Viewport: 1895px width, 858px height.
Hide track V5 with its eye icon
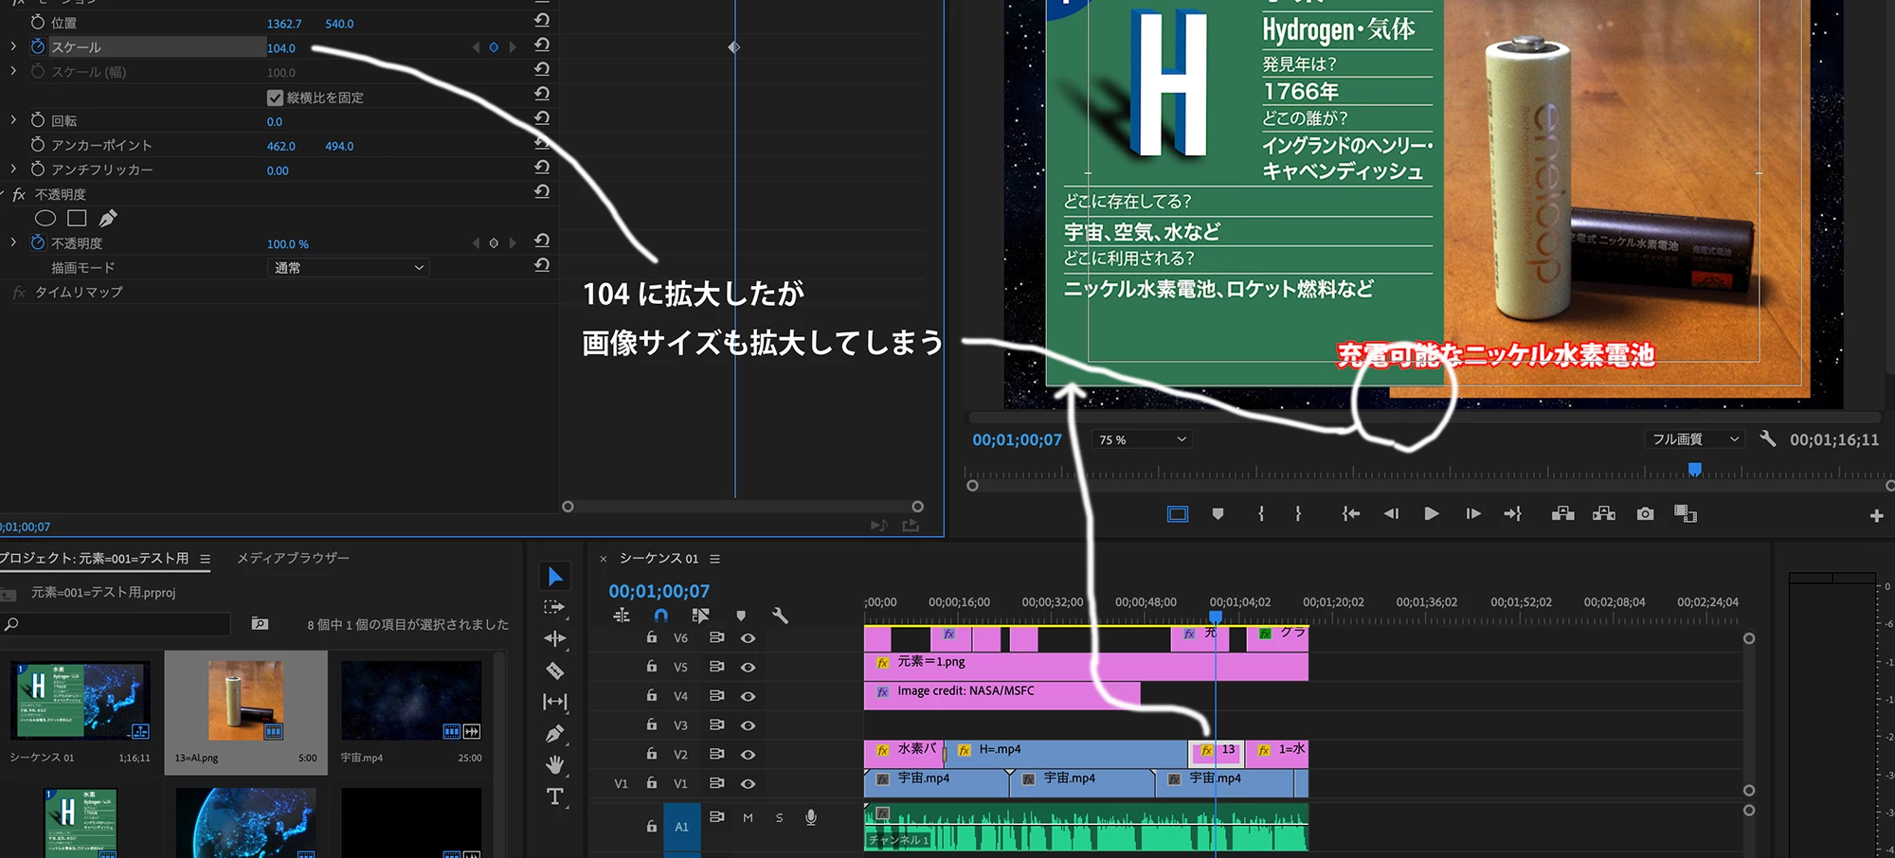tap(748, 668)
